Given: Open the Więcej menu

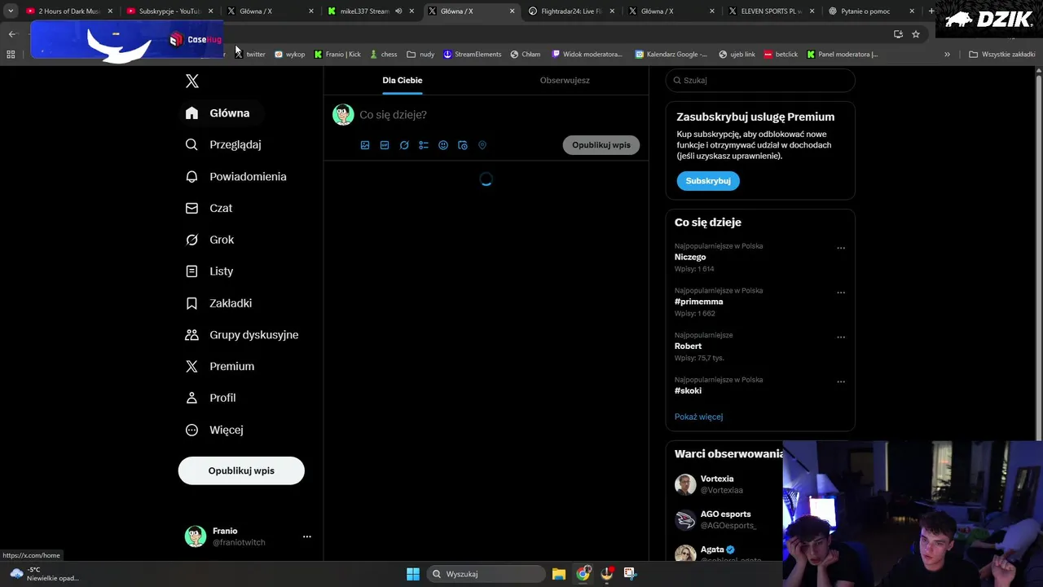Looking at the screenshot, I should (214, 430).
